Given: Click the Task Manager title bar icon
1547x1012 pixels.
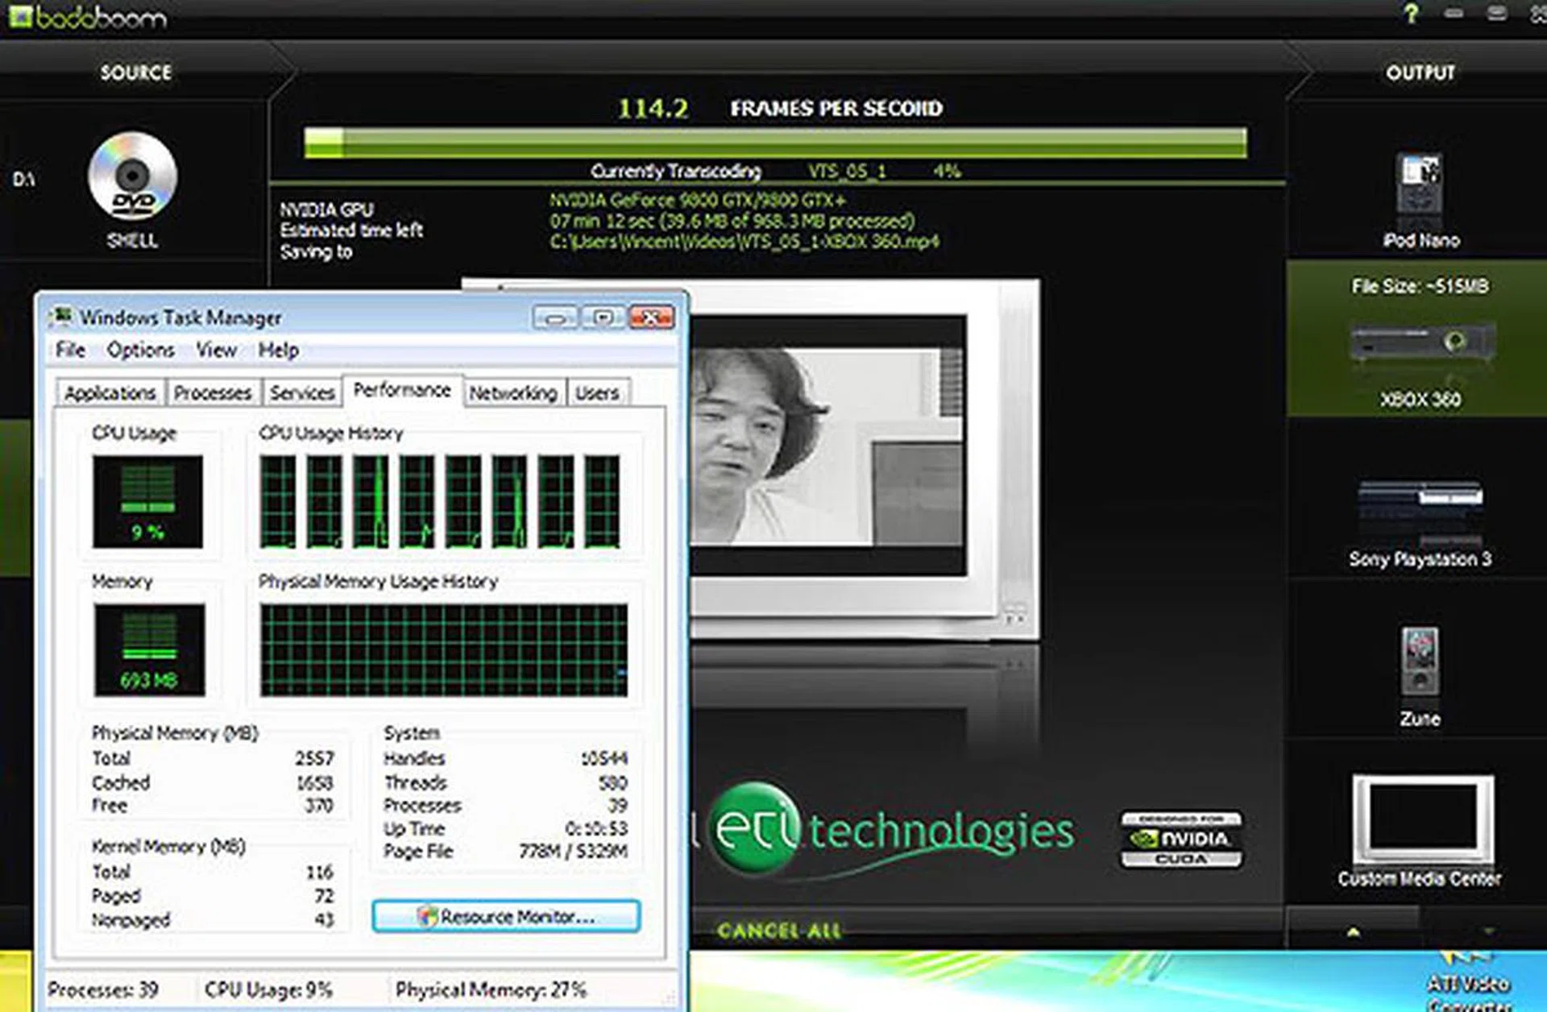Looking at the screenshot, I should (x=60, y=317).
